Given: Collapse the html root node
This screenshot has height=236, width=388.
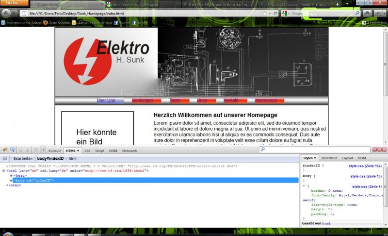Looking at the screenshot, I should pos(4,171).
